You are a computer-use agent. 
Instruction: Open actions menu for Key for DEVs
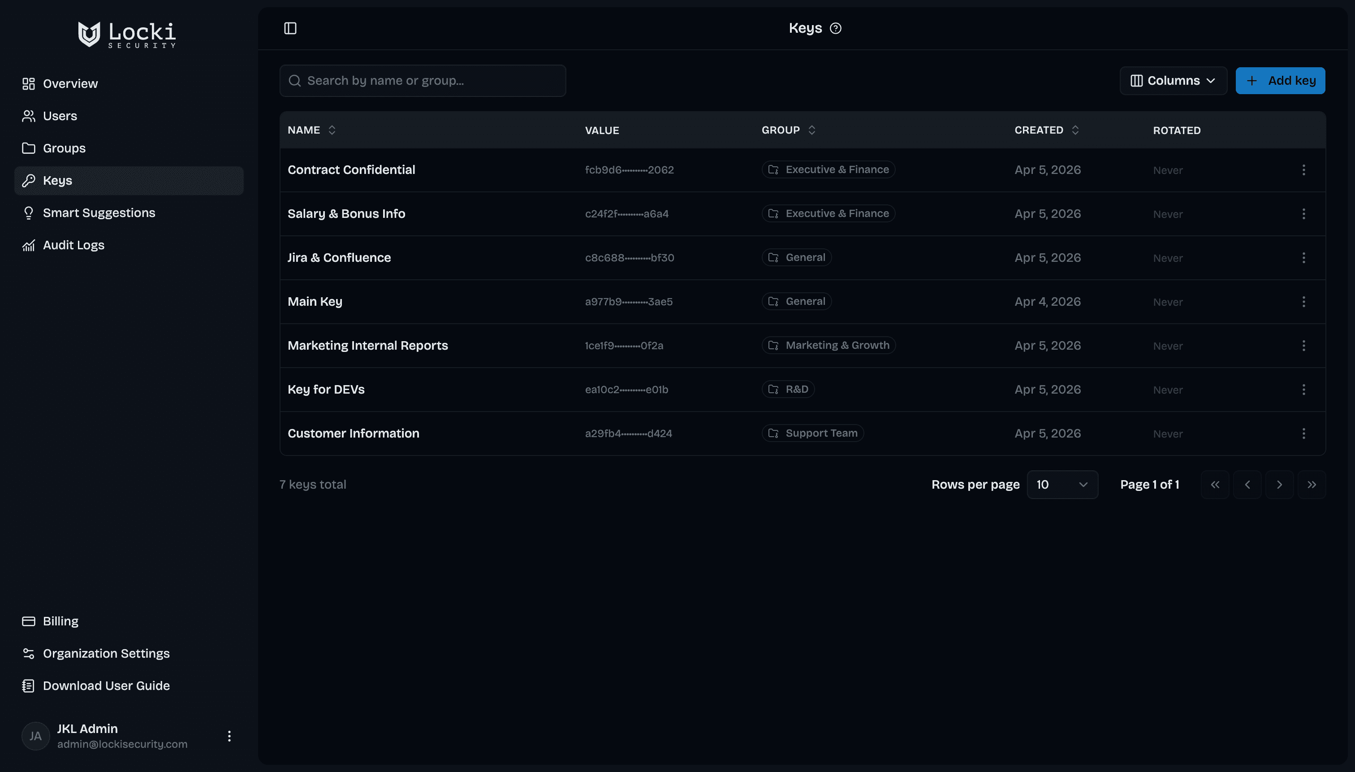[1303, 390]
